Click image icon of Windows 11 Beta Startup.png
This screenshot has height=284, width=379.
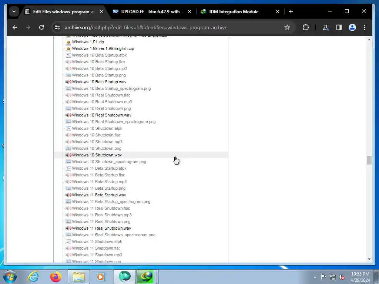click(x=68, y=188)
